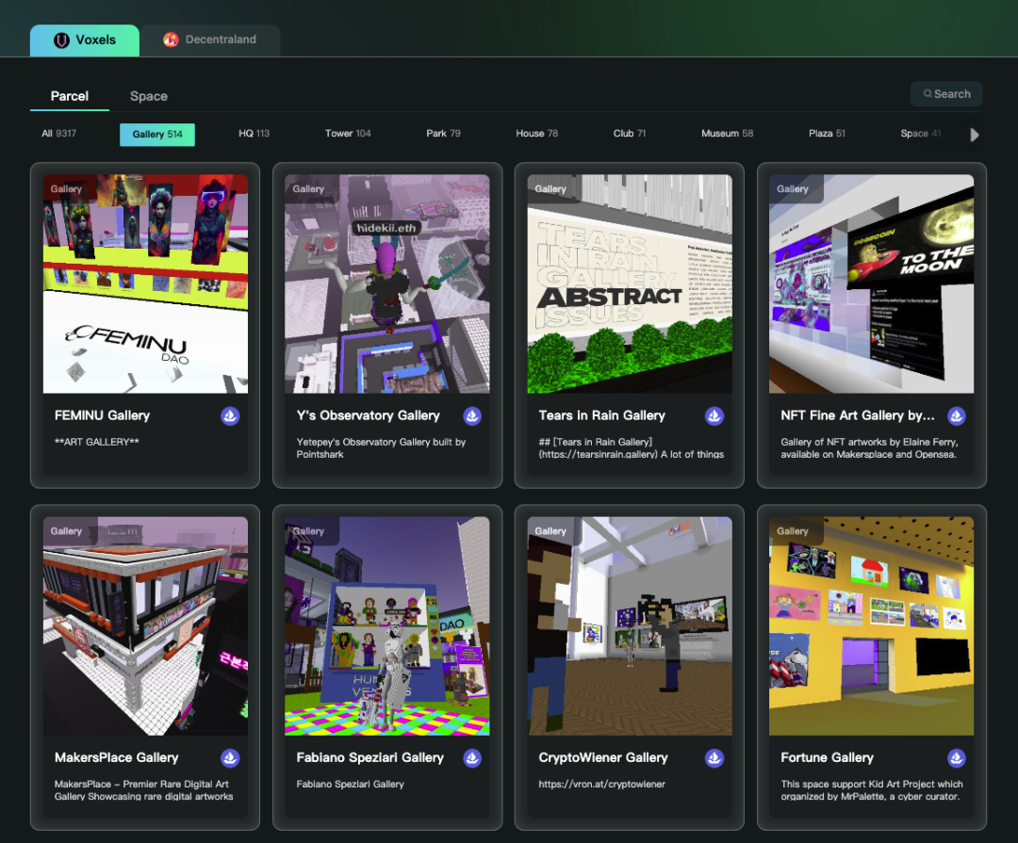Click description 'Yetepey's Observatory Gallery built by Pointshark'
The image size is (1018, 843).
381,447
